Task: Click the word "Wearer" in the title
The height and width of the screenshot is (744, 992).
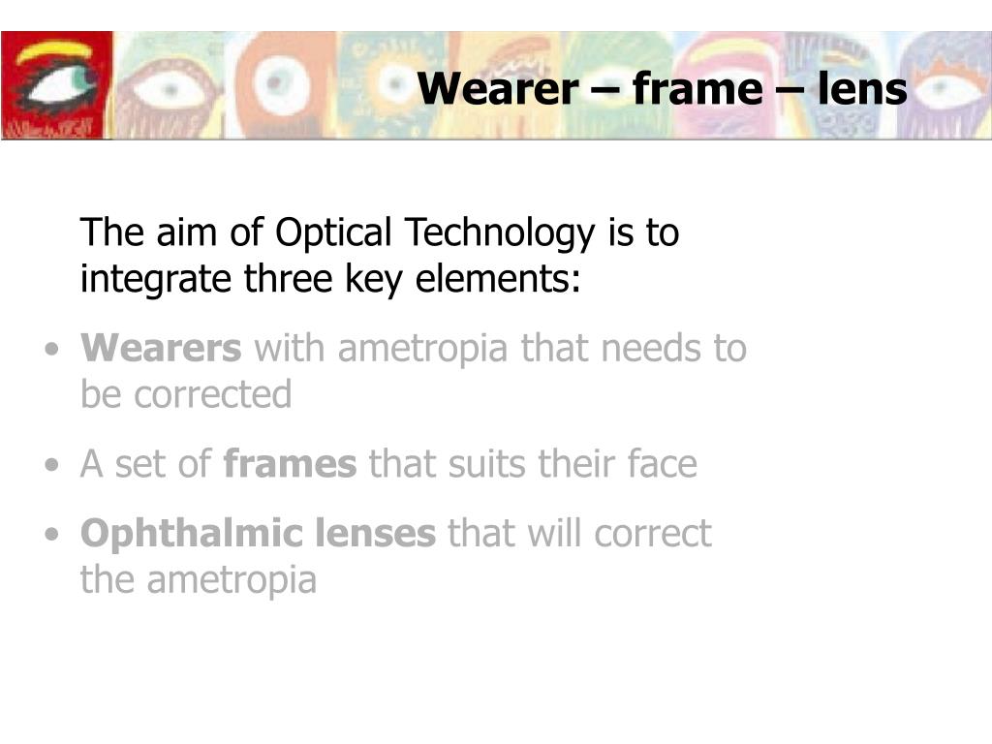Action: 498,88
